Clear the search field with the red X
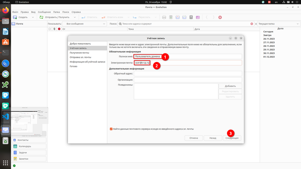 click(x=252, y=24)
